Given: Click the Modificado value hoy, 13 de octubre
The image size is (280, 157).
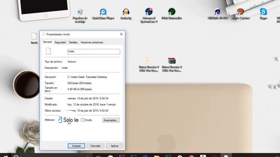Looking at the screenshot, I should tap(91, 105).
